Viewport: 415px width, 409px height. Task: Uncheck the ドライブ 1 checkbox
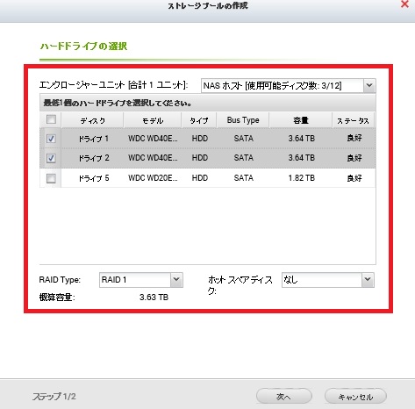click(51, 139)
